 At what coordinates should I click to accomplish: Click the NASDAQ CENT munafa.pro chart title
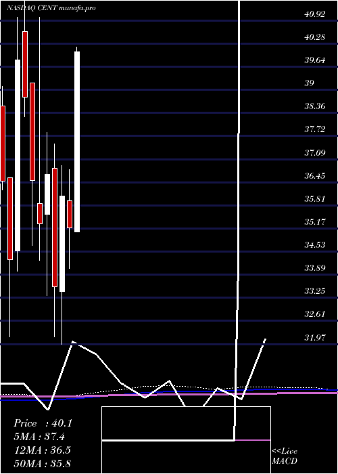pyautogui.click(x=51, y=8)
